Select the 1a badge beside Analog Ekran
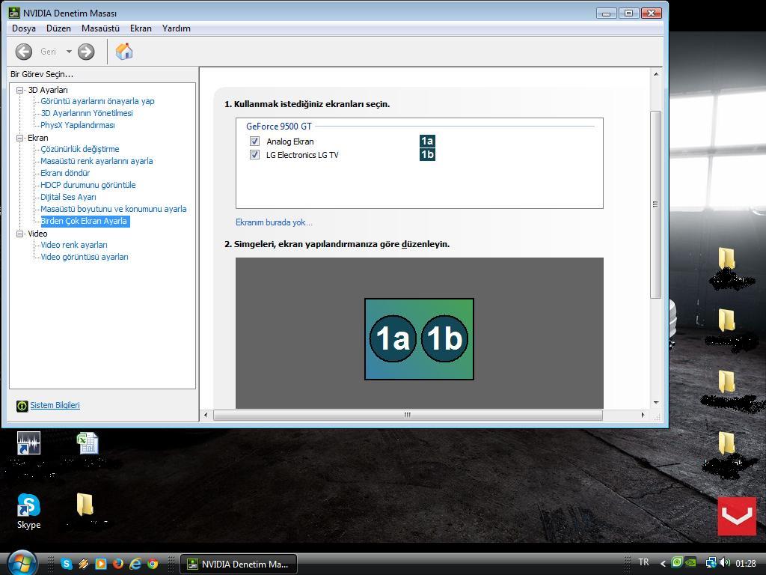 (427, 142)
